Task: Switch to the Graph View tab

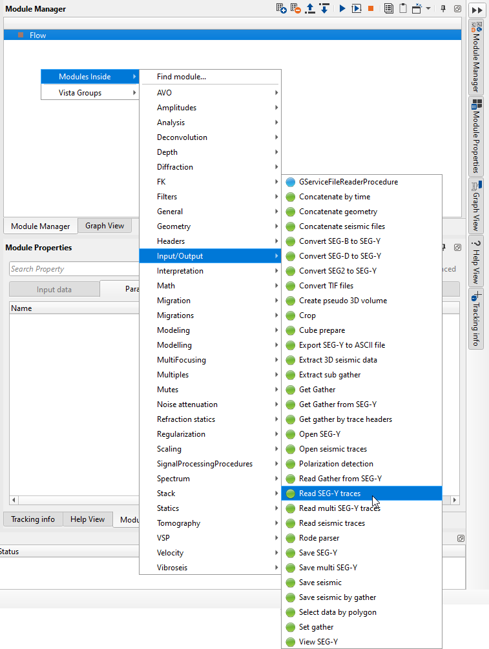Action: pyautogui.click(x=105, y=226)
